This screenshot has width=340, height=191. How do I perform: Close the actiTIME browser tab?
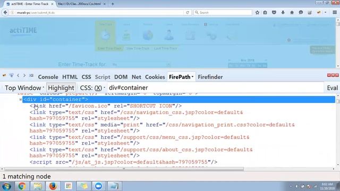(52, 4)
